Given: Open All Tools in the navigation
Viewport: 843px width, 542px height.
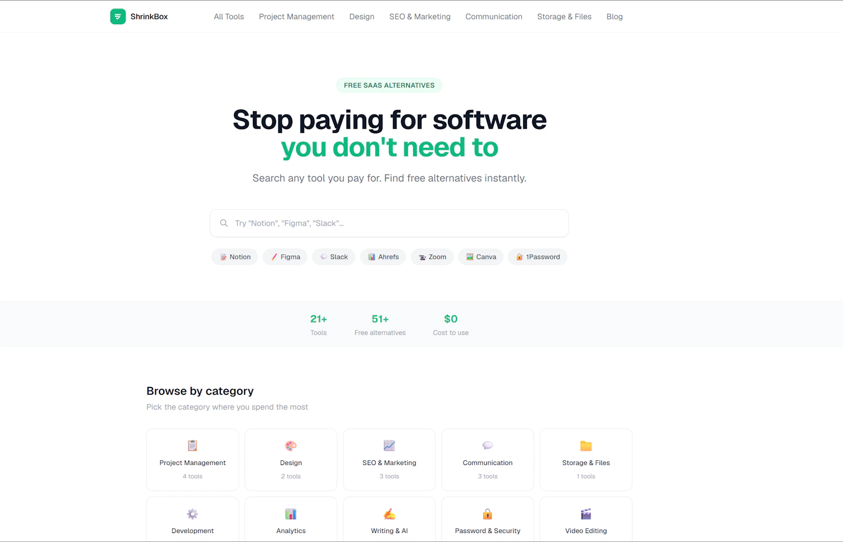Looking at the screenshot, I should click(x=229, y=16).
